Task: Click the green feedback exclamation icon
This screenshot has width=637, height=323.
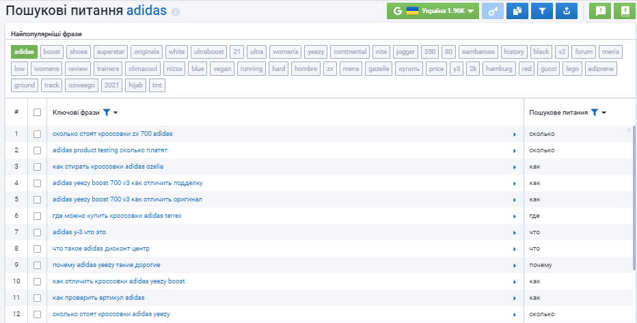Action: (599, 11)
